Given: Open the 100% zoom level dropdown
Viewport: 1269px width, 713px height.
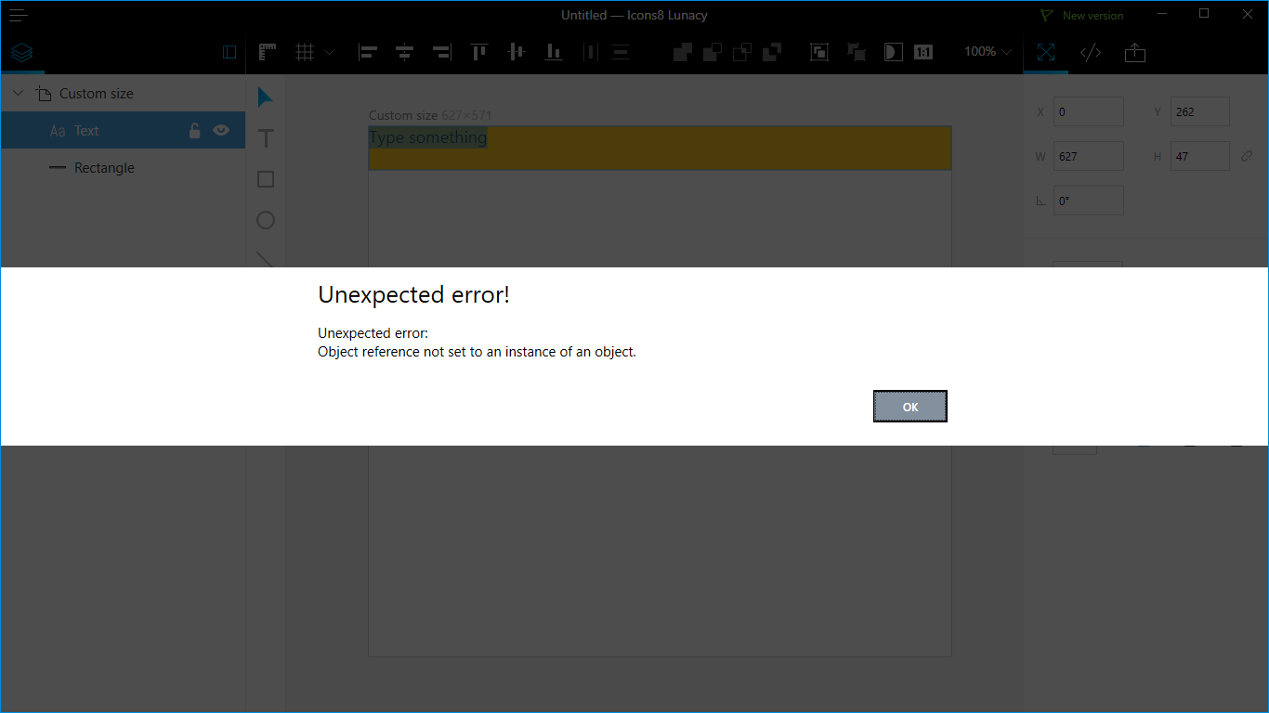Looking at the screenshot, I should (987, 52).
